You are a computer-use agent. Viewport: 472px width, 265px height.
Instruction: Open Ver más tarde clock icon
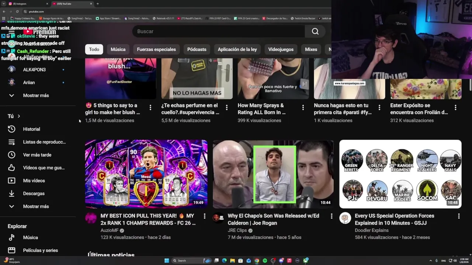pyautogui.click(x=11, y=155)
